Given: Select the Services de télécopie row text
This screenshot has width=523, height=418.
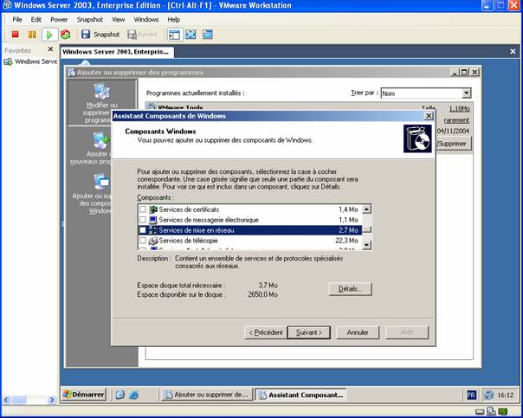Looking at the screenshot, I should [x=188, y=241].
